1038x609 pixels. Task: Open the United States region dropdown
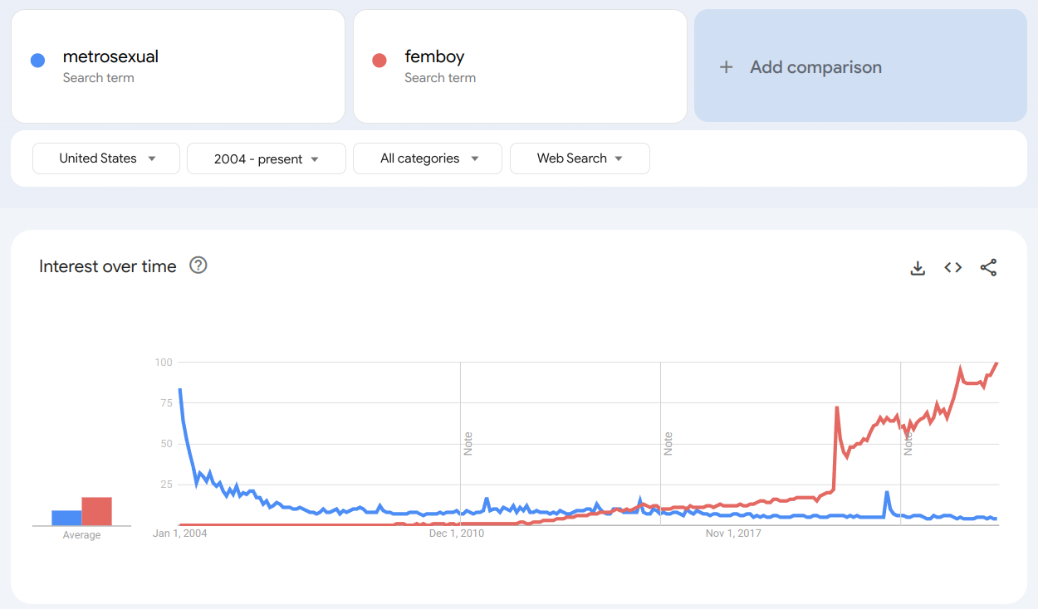click(x=106, y=158)
